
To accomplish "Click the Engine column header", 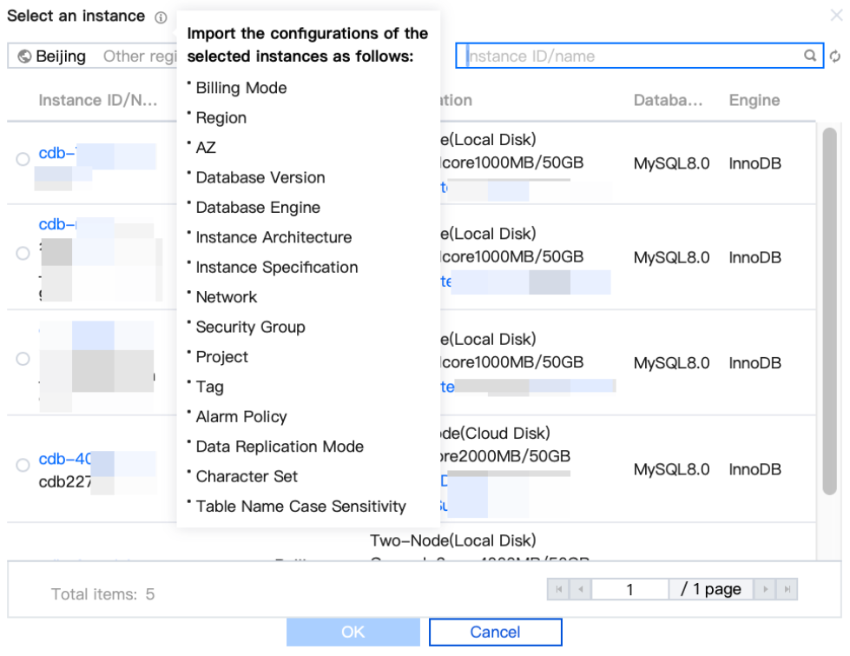I will [754, 100].
